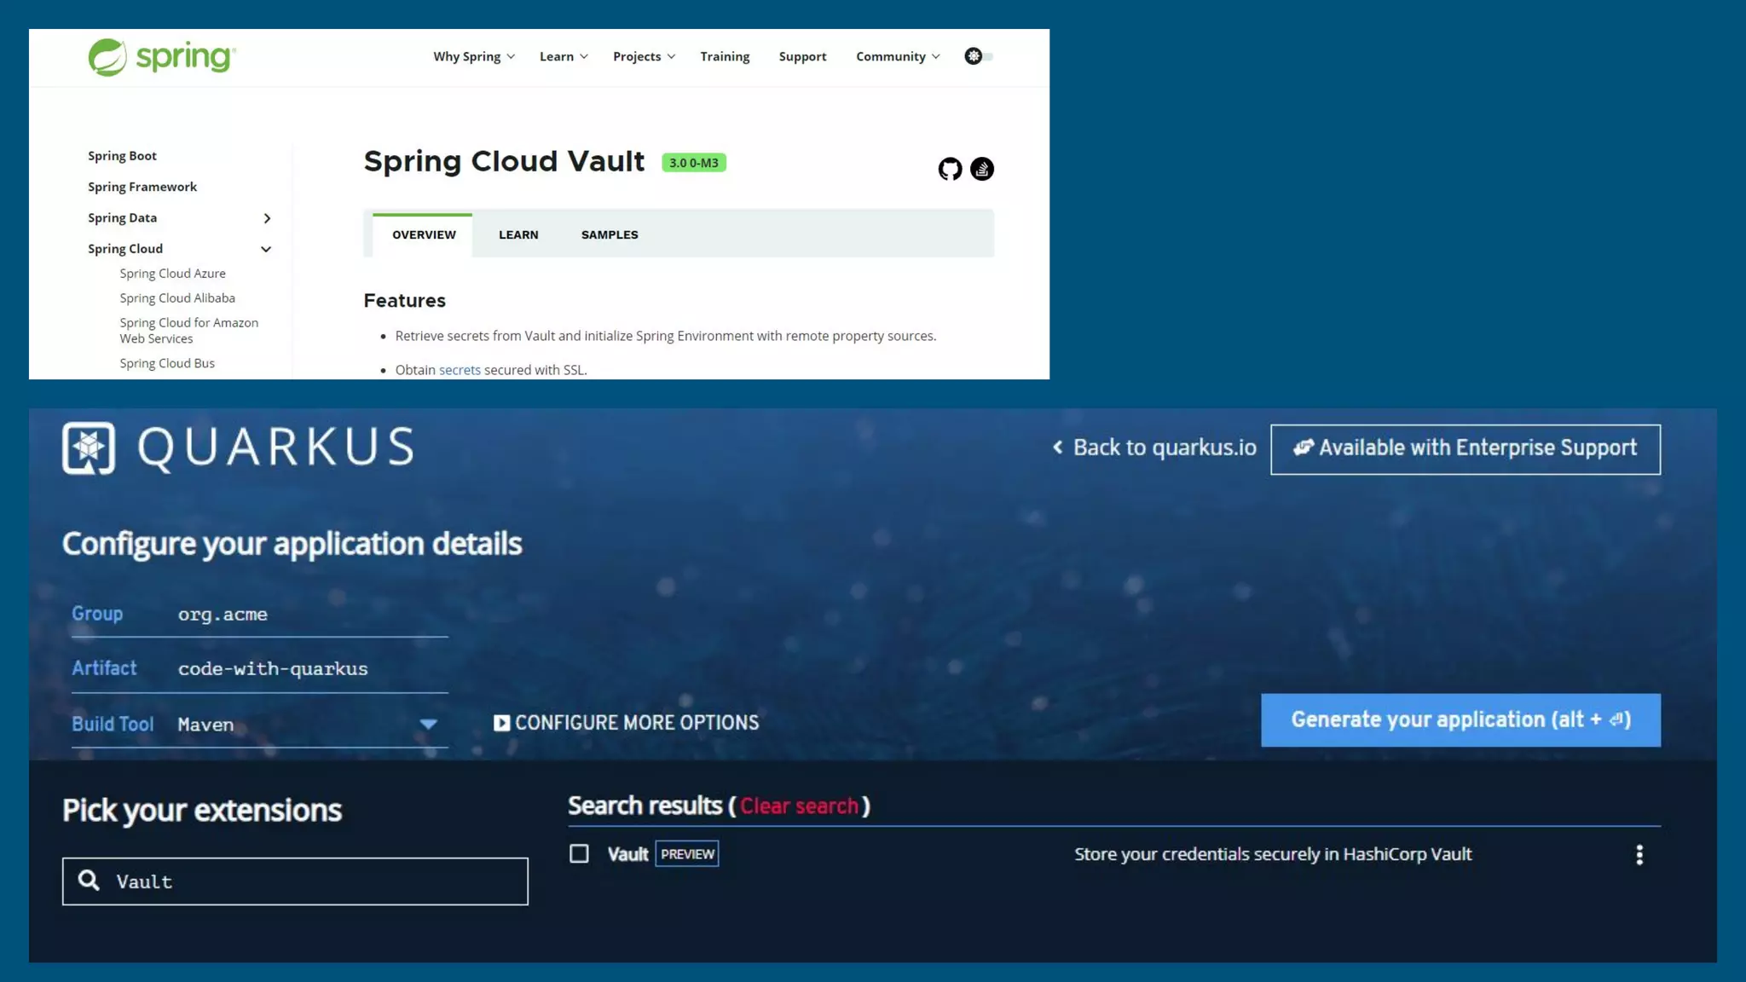Image resolution: width=1746 pixels, height=982 pixels.
Task: Toggle the dark mode theme switch
Action: 978,56
